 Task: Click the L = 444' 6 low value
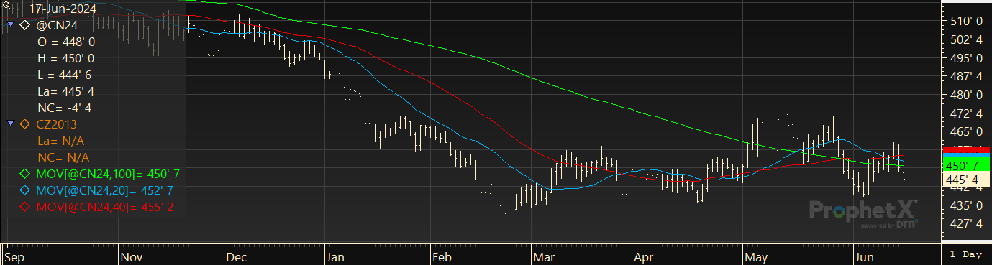click(65, 75)
